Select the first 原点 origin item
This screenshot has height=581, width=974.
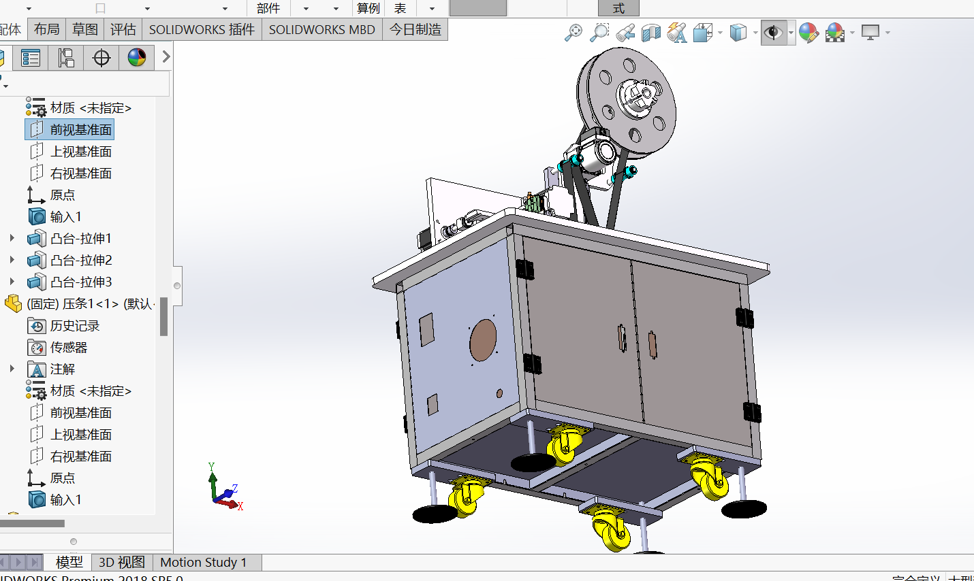click(63, 195)
